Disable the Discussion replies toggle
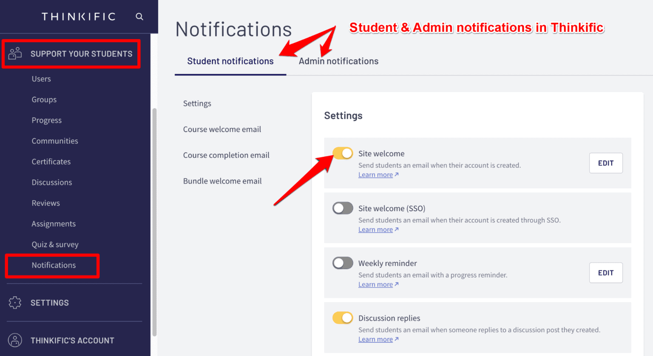Viewport: 653px width, 356px height. coord(343,317)
